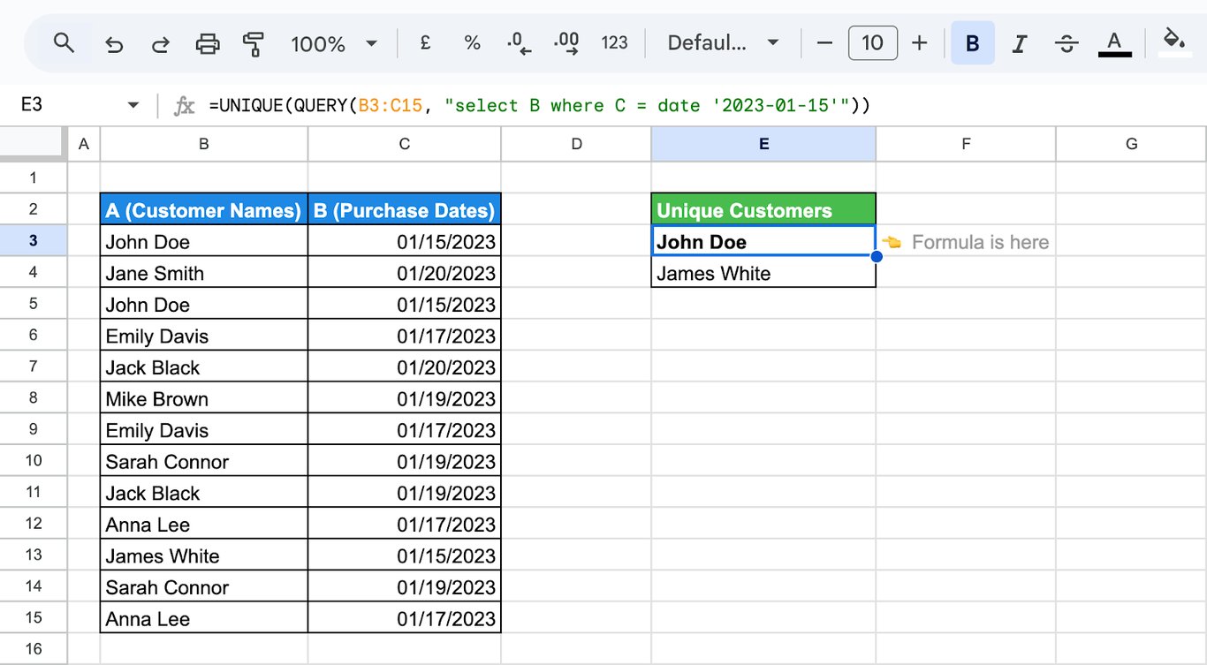The height and width of the screenshot is (665, 1207).
Task: Increase font size with plus button
Action: [920, 43]
